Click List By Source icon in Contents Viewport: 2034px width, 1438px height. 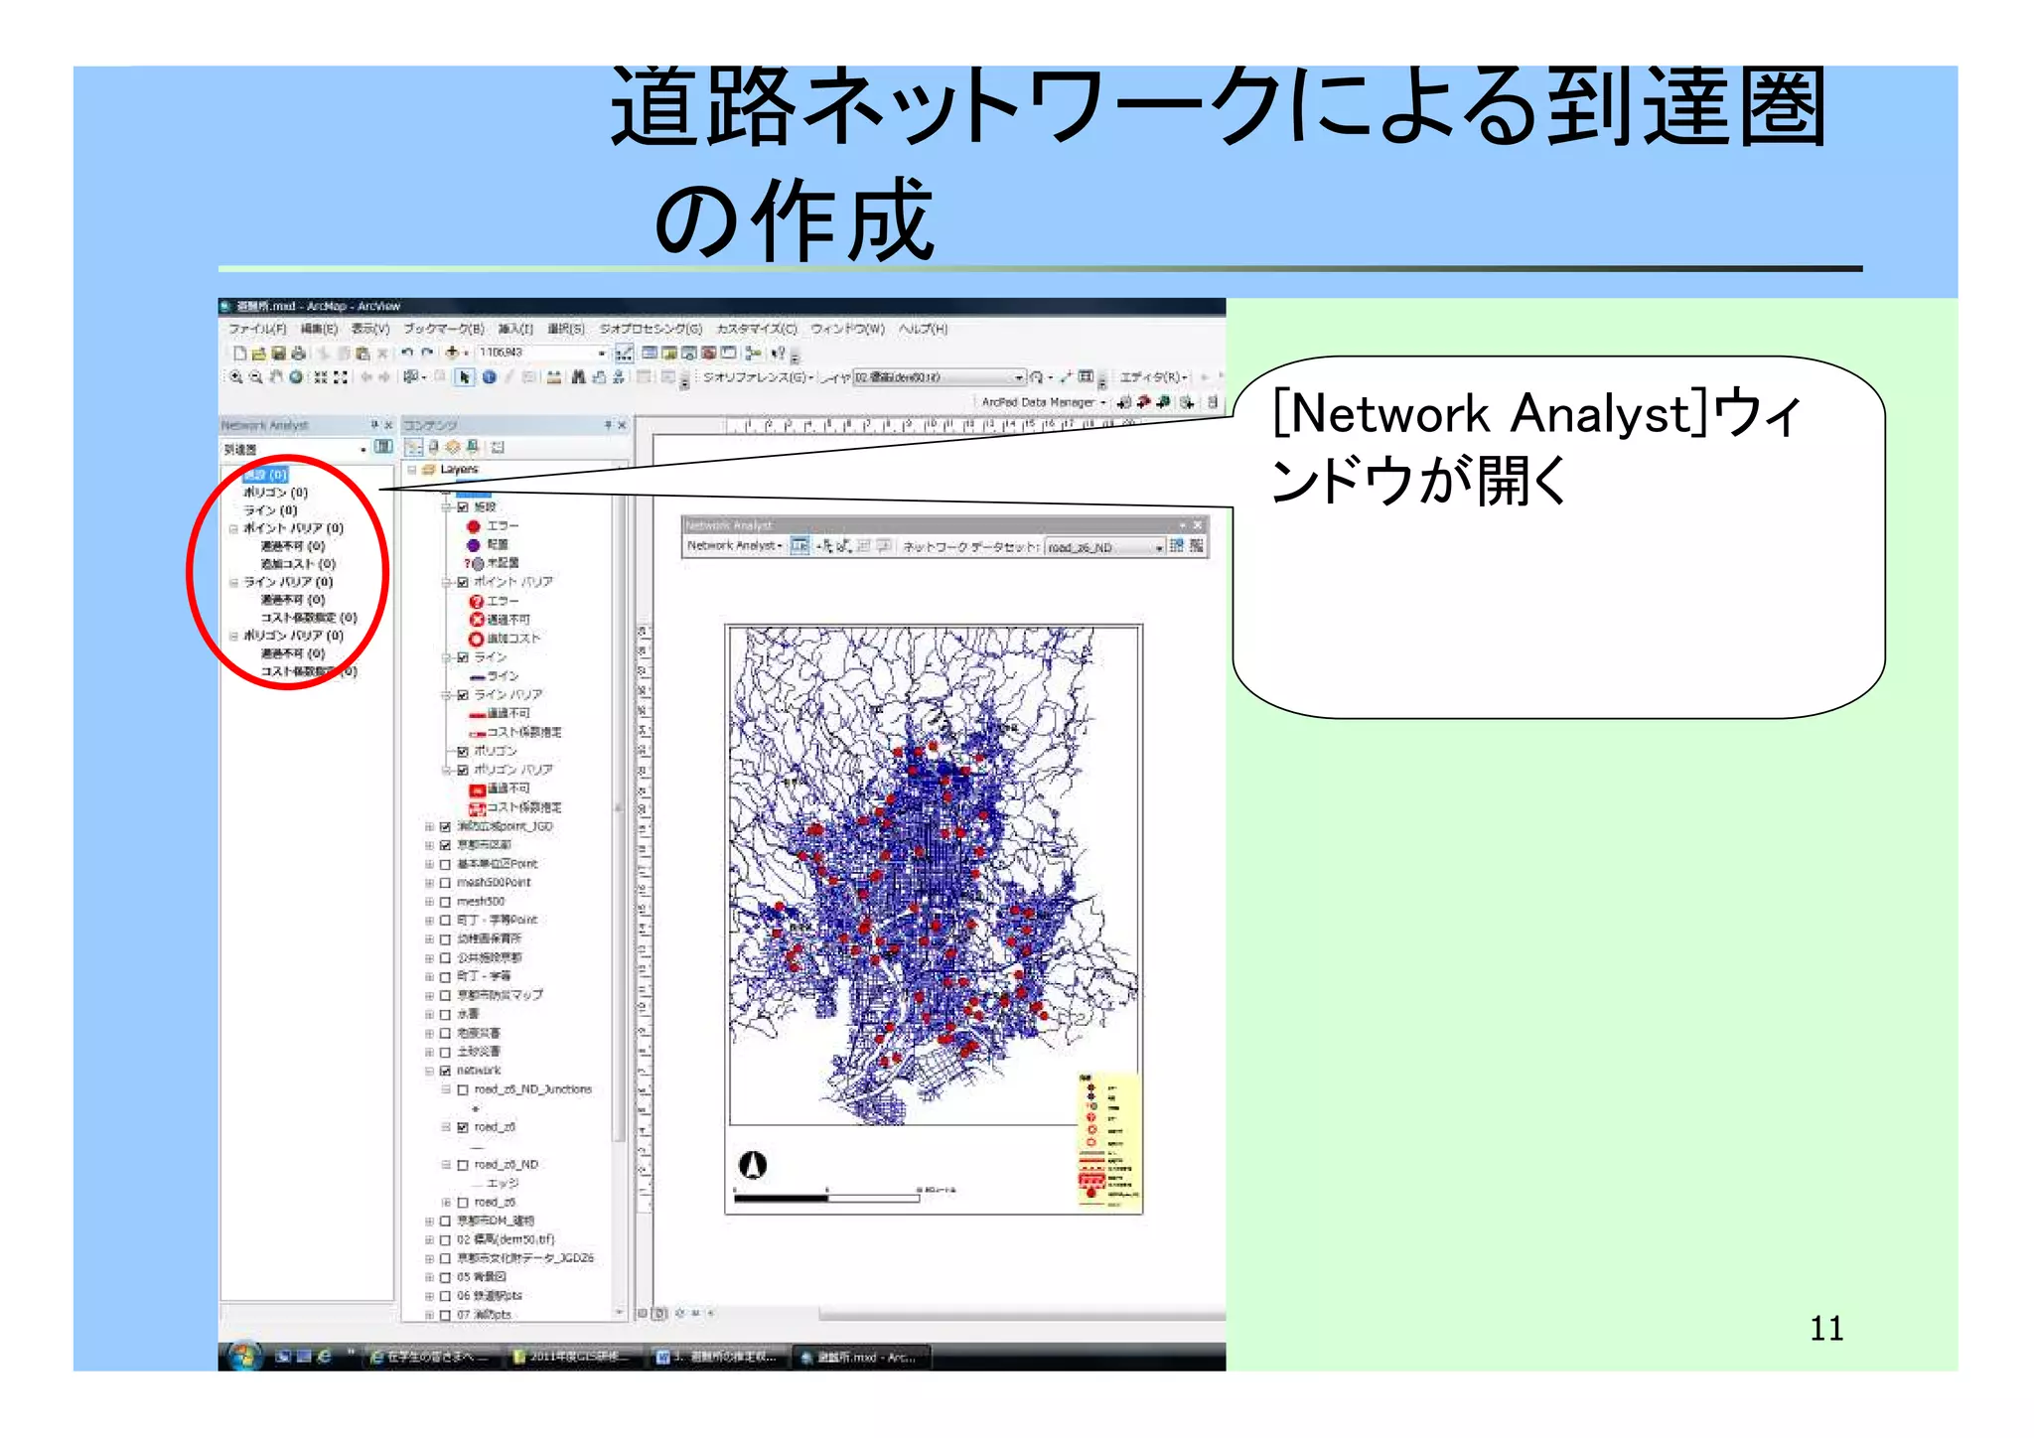(x=433, y=448)
